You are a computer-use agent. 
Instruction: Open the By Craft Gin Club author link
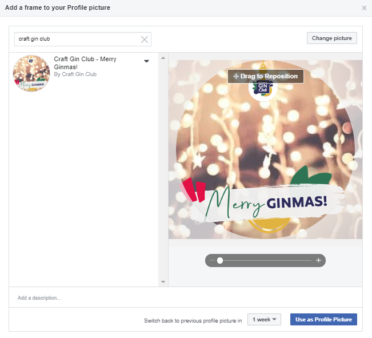click(75, 74)
